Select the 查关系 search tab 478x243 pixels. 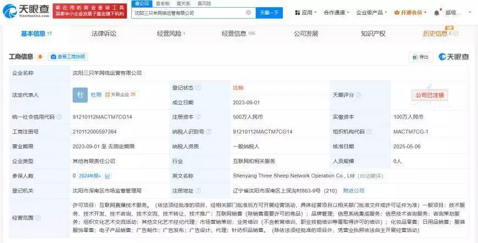tap(183, 4)
